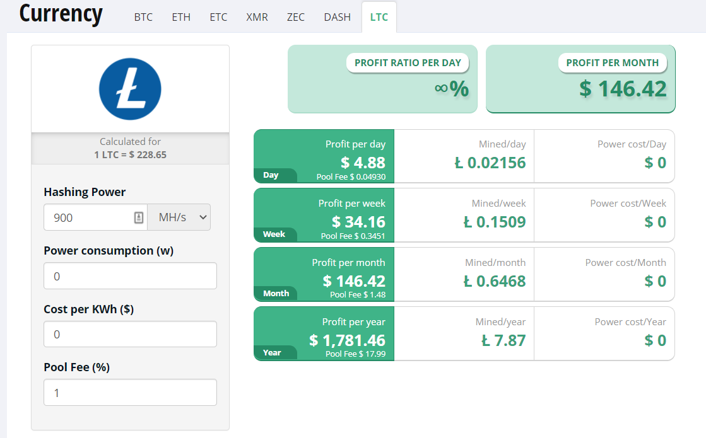Click the Hashing Power label
Image resolution: width=706 pixels, height=438 pixels.
pos(85,192)
